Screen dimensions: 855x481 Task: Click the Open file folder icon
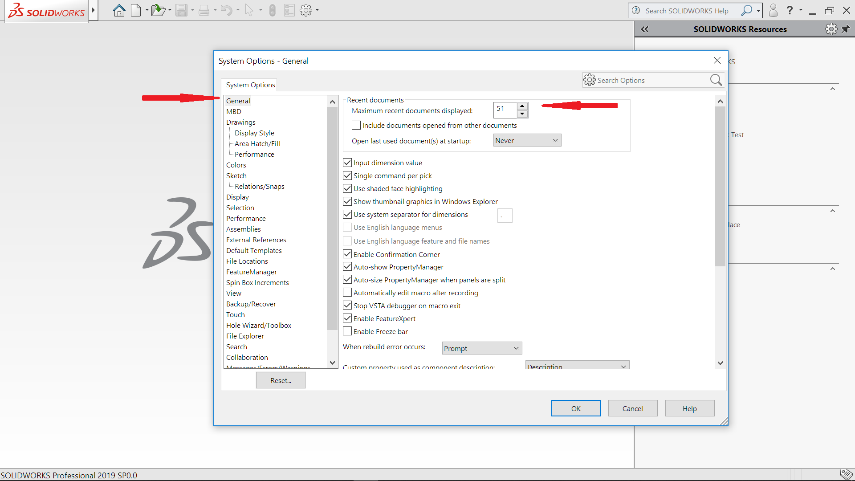pyautogui.click(x=158, y=10)
